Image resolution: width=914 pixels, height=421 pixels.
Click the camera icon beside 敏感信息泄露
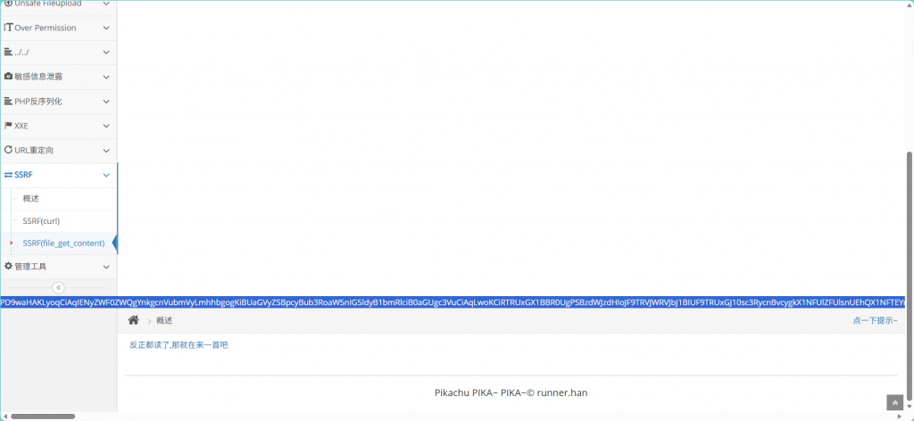pyautogui.click(x=8, y=77)
